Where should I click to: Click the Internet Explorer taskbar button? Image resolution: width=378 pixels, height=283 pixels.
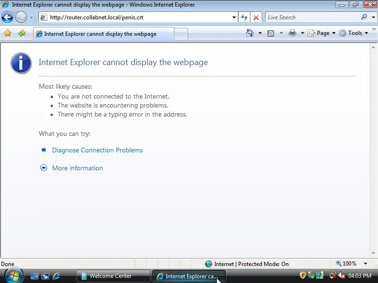189,276
